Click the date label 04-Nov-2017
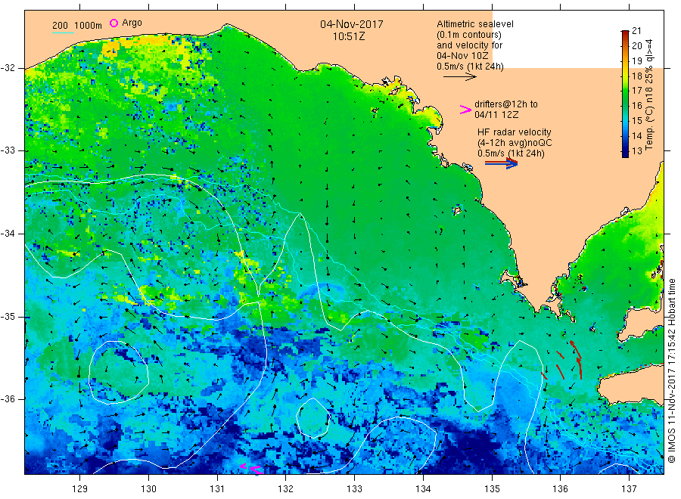 352,24
